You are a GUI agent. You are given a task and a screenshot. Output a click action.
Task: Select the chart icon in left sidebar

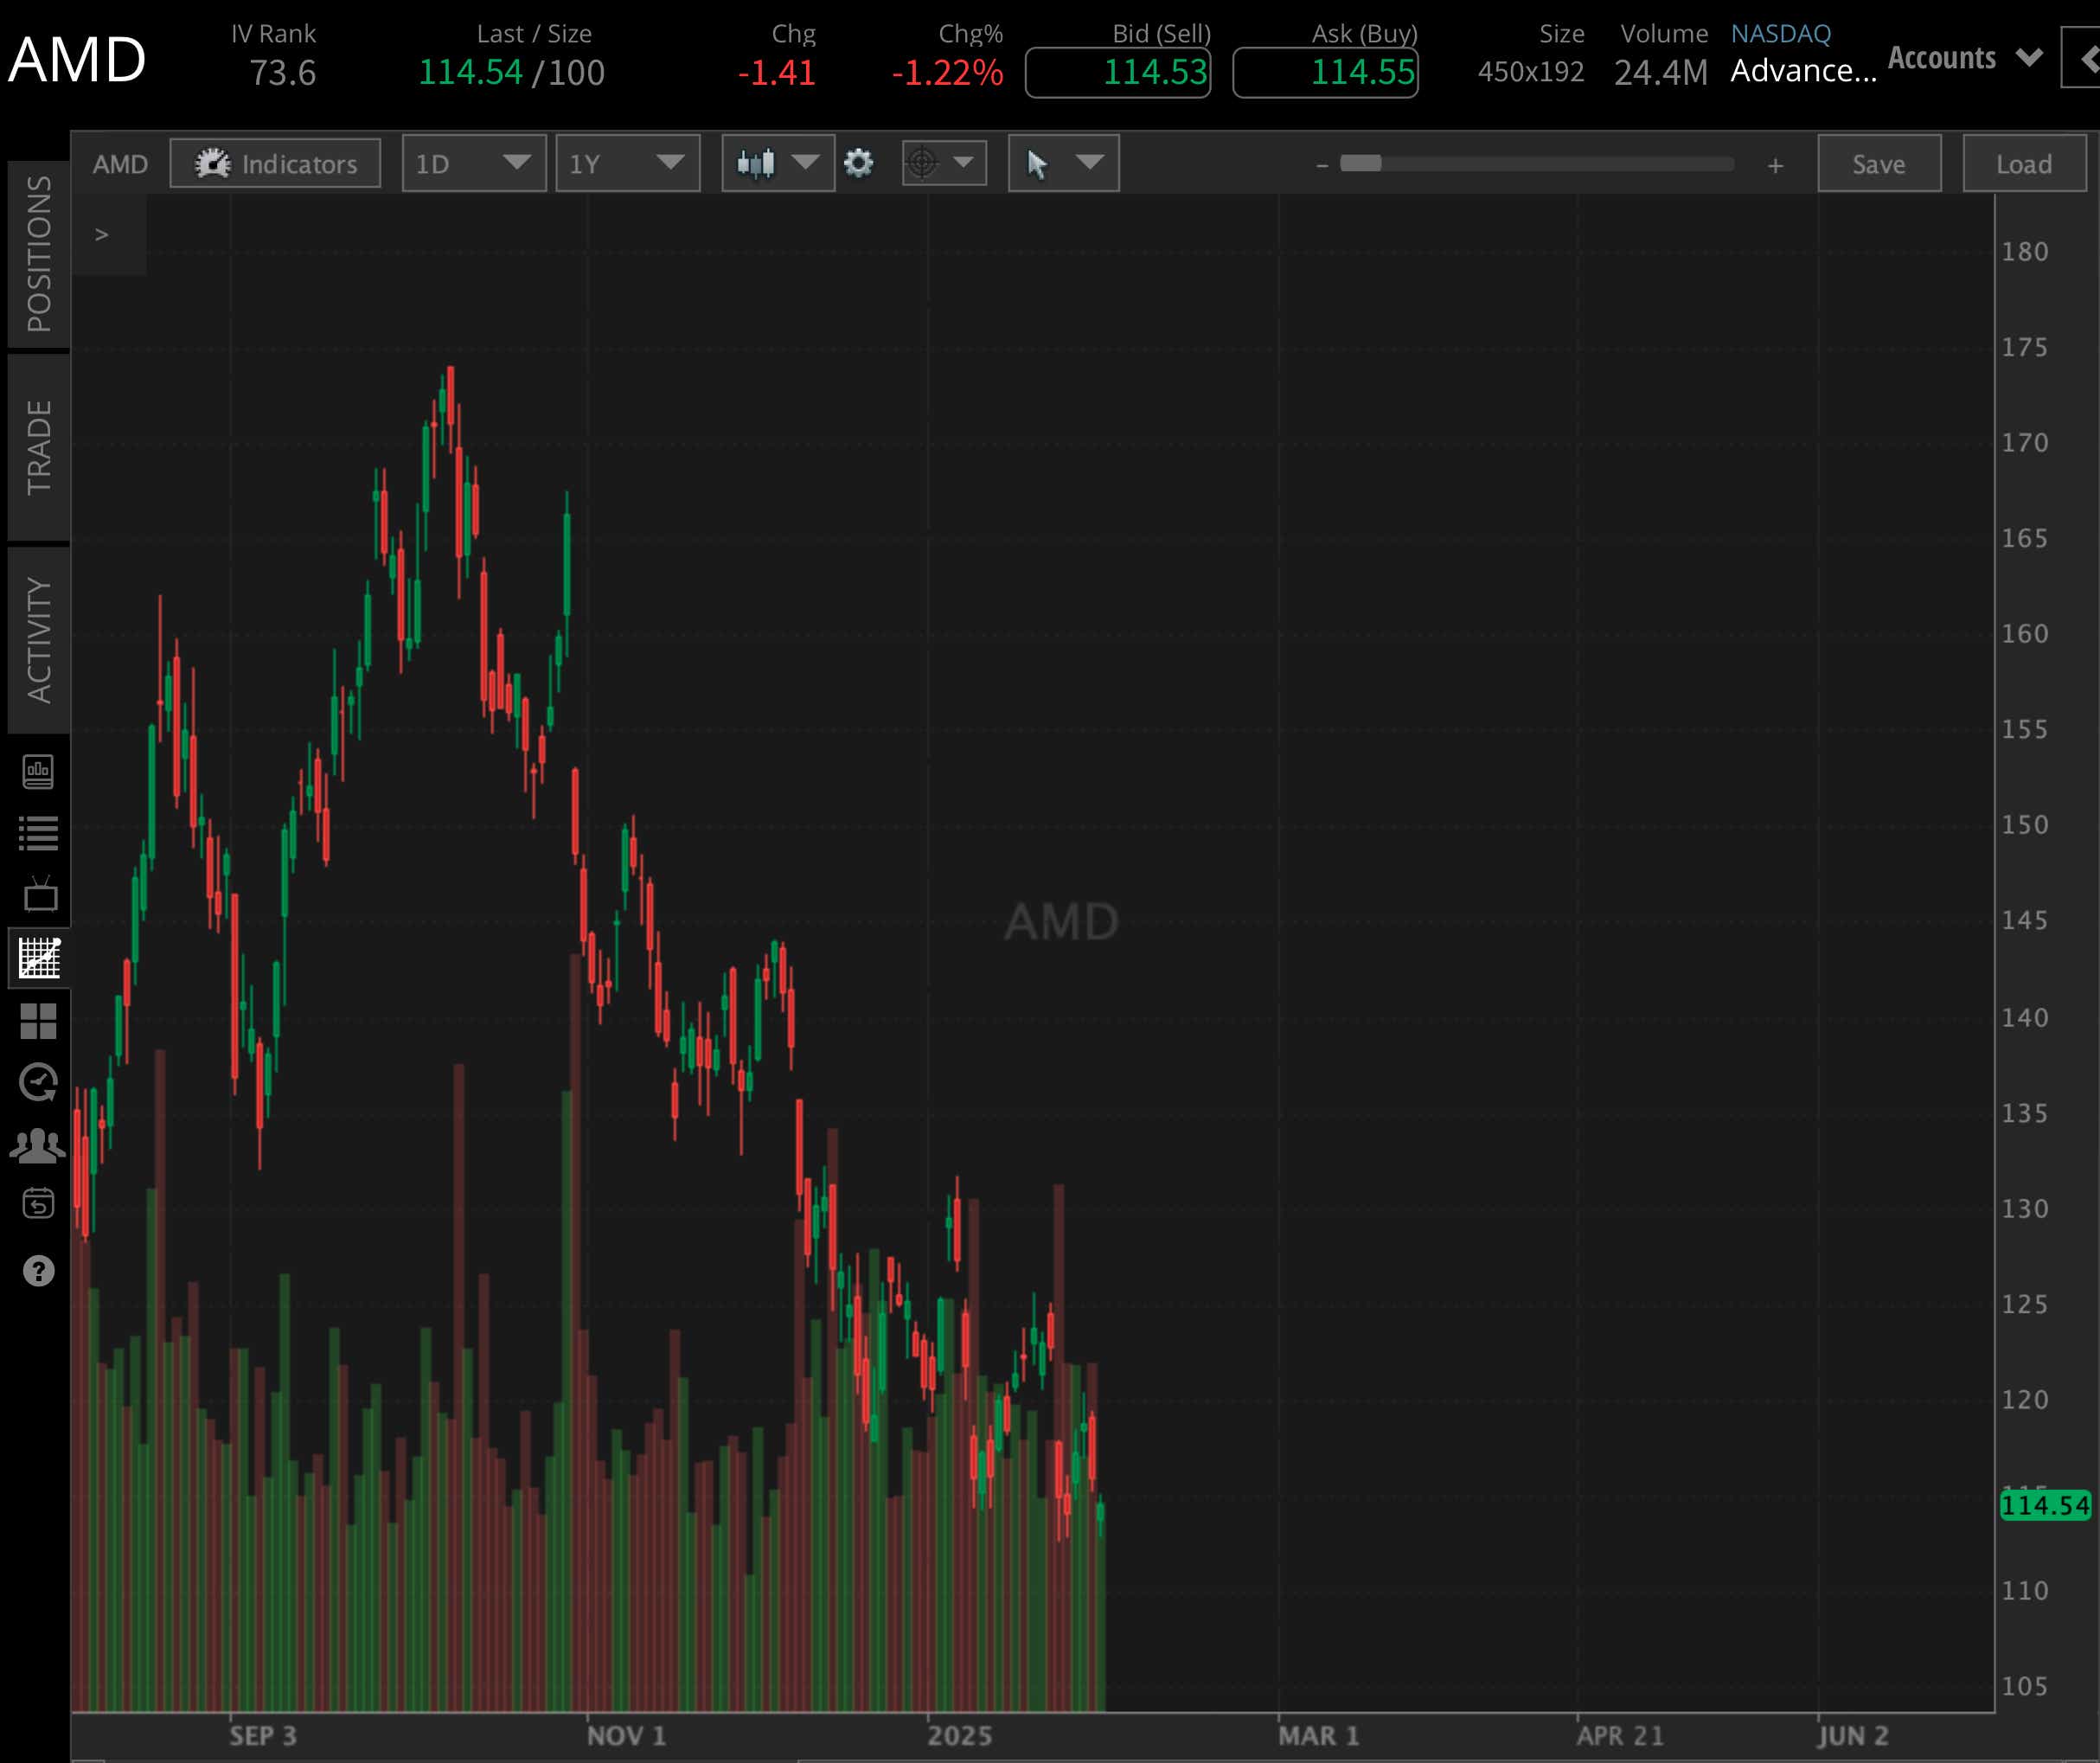(x=39, y=958)
